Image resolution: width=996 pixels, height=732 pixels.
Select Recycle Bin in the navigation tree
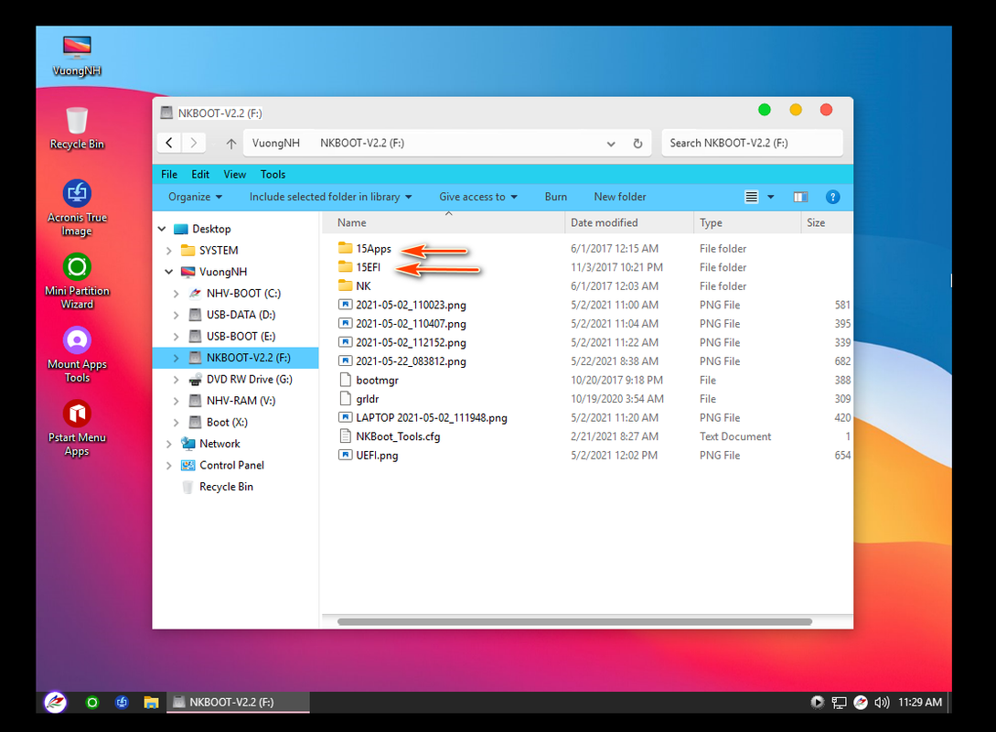(x=226, y=487)
